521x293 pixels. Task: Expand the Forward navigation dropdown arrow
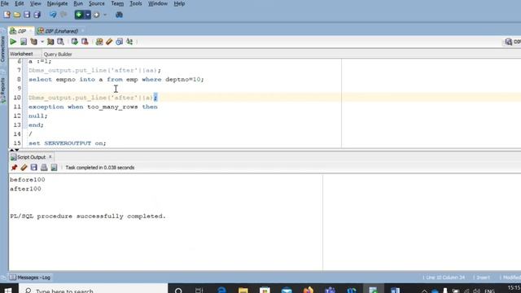(x=105, y=15)
